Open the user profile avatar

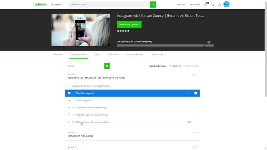226,4
